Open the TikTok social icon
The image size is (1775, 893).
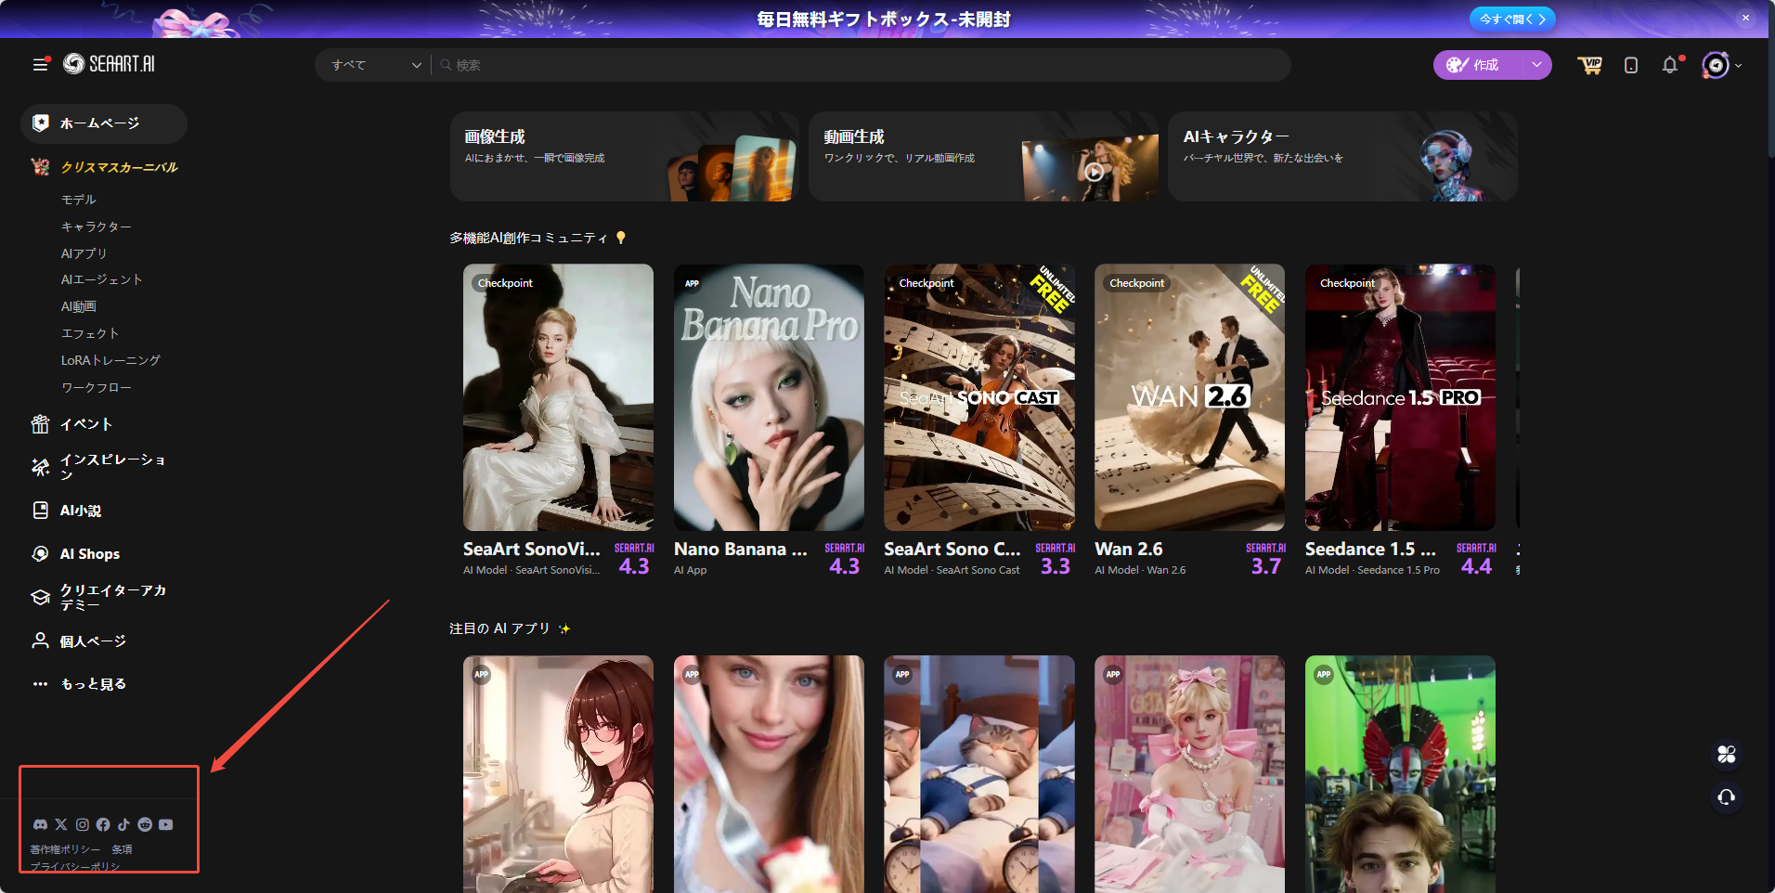[123, 824]
